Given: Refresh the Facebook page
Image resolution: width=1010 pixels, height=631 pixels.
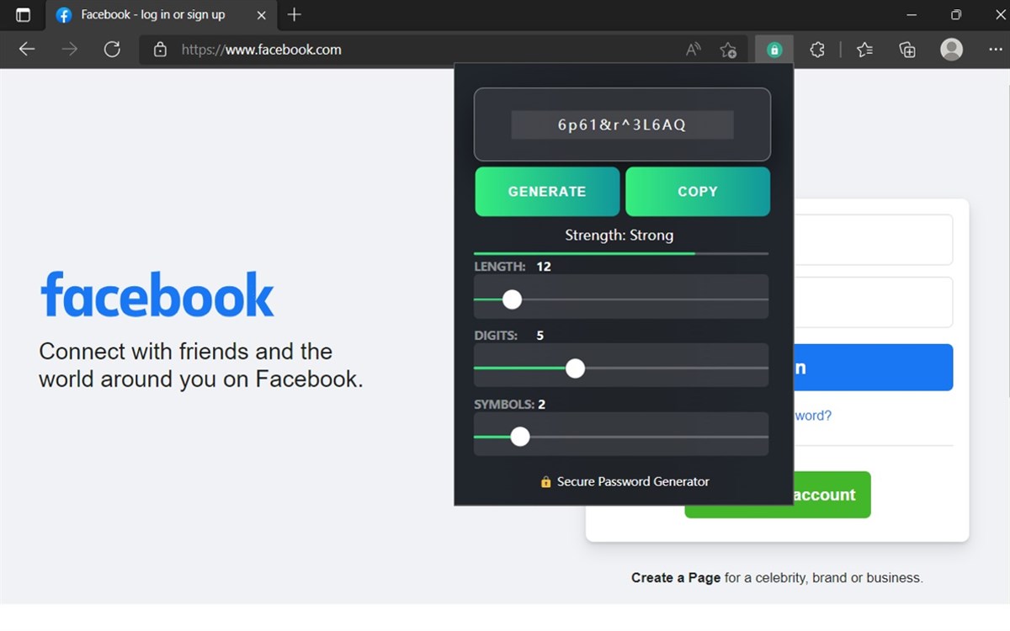Looking at the screenshot, I should (x=112, y=50).
